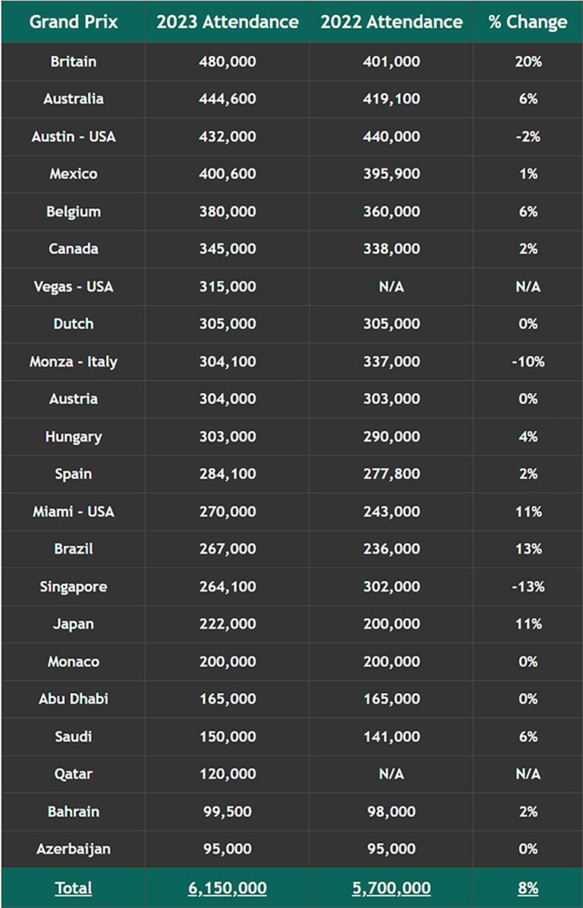Click the % Change column header
Image resolution: width=583 pixels, height=908 pixels.
pos(528,22)
